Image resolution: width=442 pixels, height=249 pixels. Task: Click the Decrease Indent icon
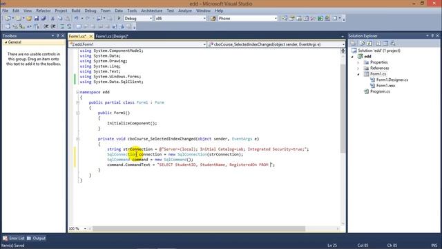[x=46, y=26]
